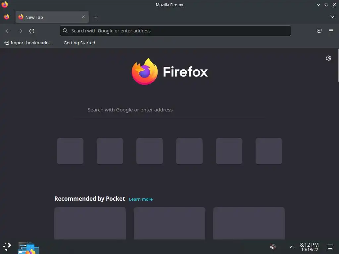
Task: Open the clock showing 8:12 PM
Action: pos(310,247)
